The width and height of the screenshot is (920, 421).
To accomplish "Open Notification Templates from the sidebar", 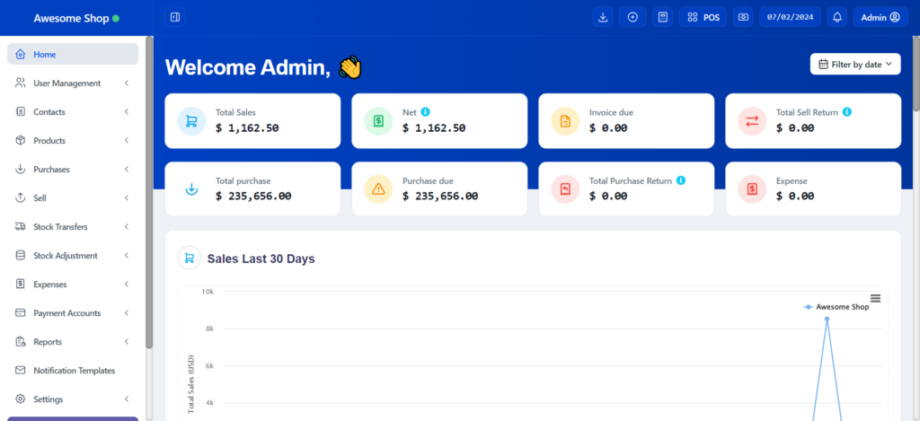I will click(74, 371).
